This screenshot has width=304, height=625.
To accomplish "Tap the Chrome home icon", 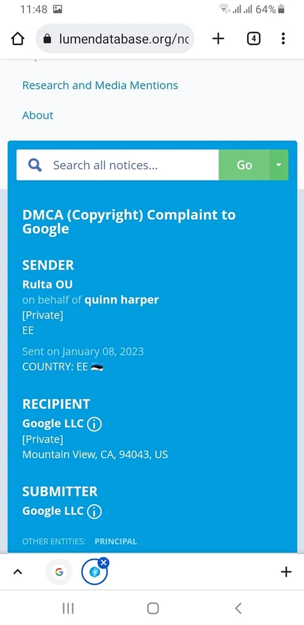I will 18,39.
